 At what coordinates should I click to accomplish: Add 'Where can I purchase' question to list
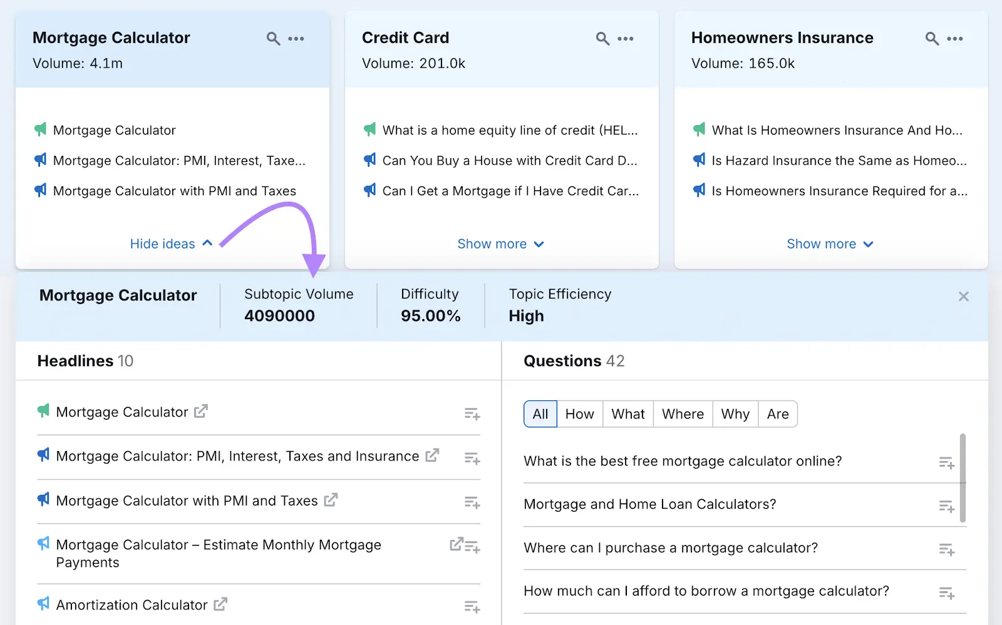tap(946, 550)
